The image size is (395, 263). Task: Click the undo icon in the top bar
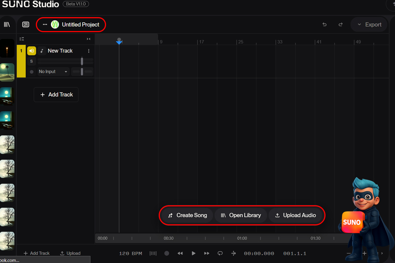(324, 24)
